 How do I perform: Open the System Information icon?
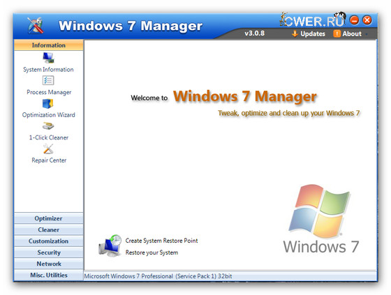point(48,58)
